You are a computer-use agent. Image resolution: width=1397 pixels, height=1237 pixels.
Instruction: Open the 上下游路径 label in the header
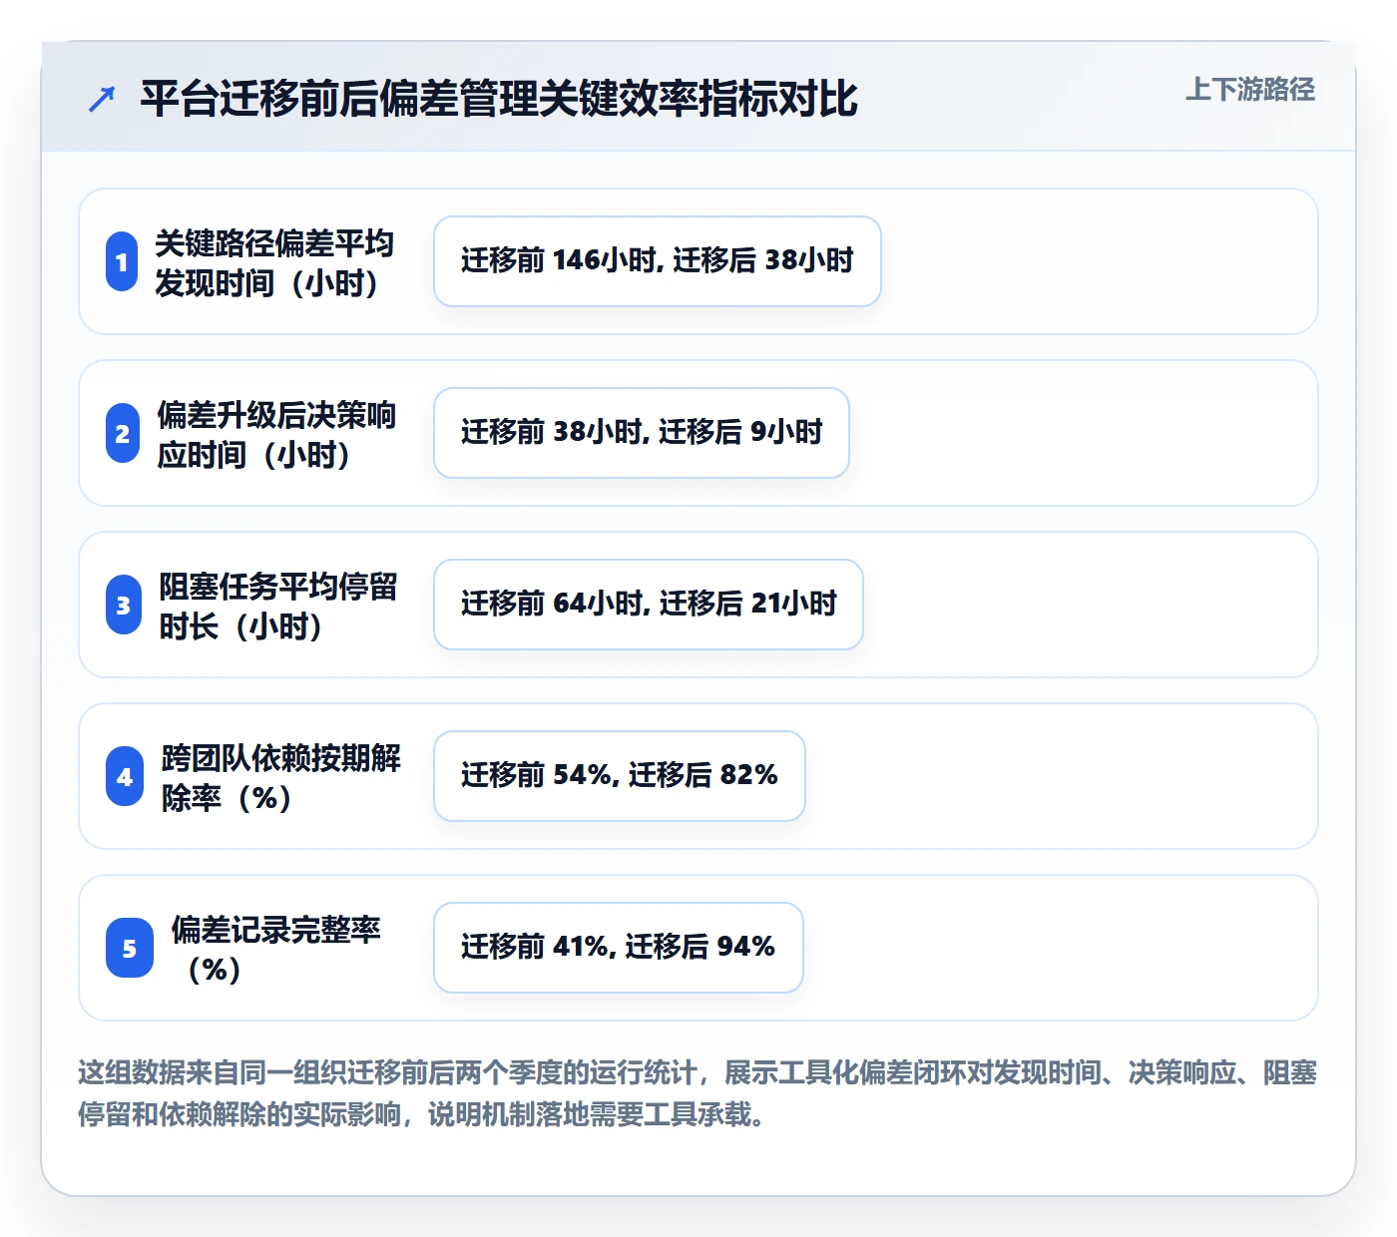point(1249,90)
